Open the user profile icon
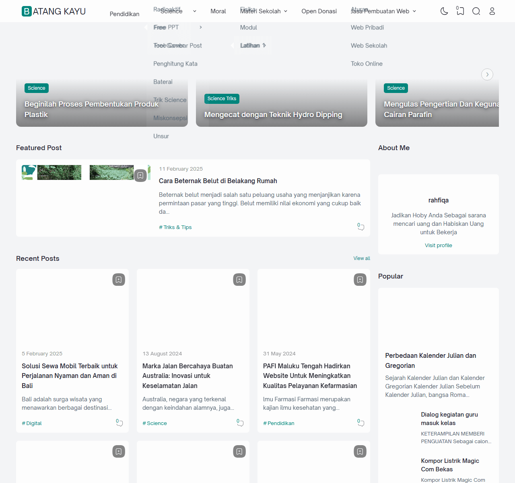The height and width of the screenshot is (483, 515). click(x=492, y=11)
